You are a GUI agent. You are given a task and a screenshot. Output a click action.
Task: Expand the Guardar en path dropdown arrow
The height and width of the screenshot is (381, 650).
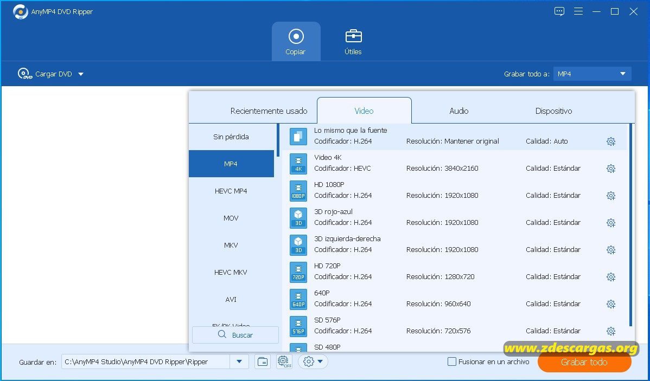tap(239, 361)
